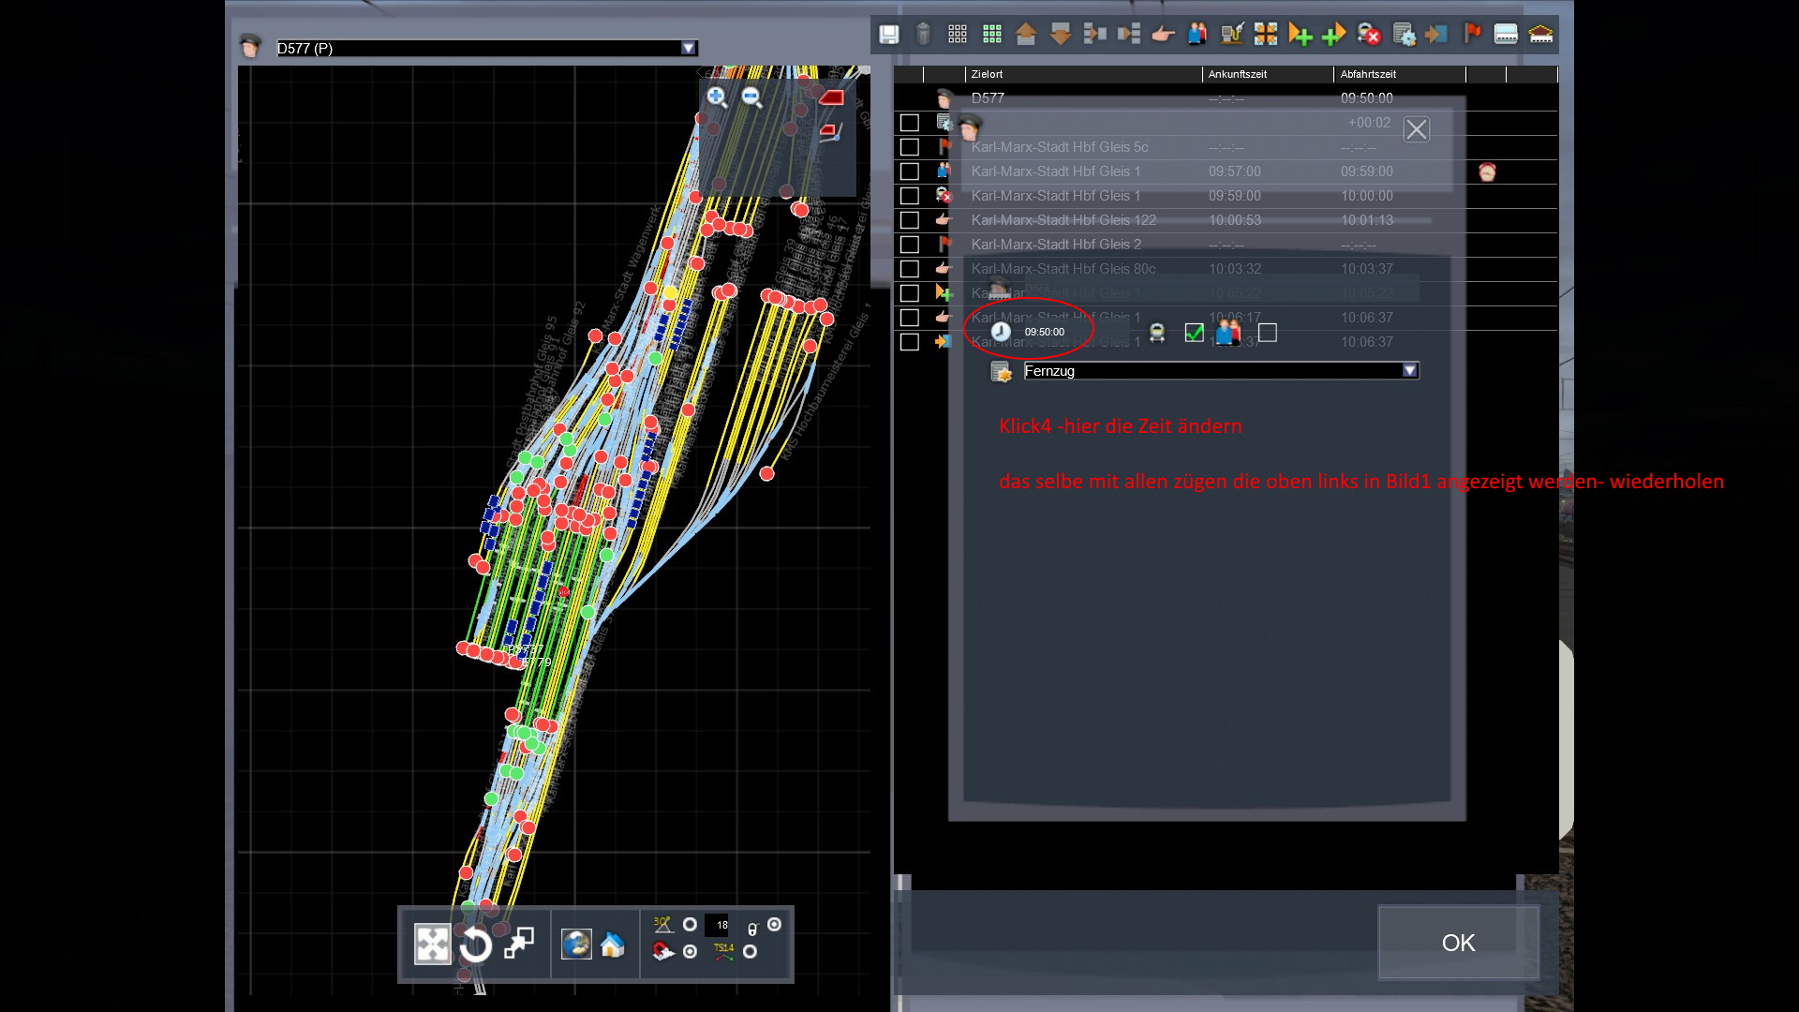Click the trash can delete icon

[923, 35]
